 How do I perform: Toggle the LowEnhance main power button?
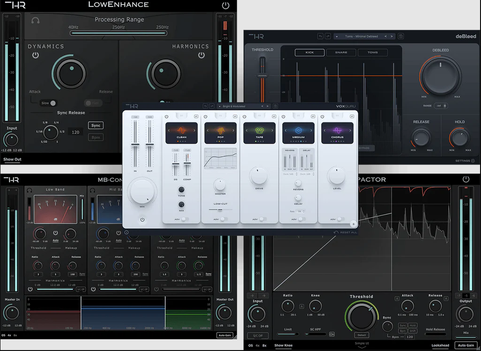point(225,5)
